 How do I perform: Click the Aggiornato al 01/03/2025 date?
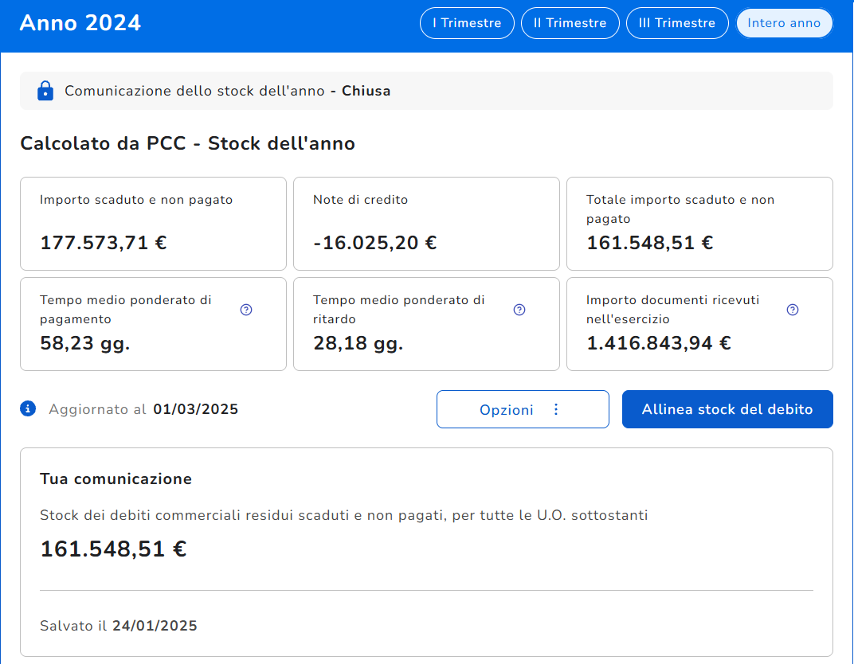(x=195, y=409)
